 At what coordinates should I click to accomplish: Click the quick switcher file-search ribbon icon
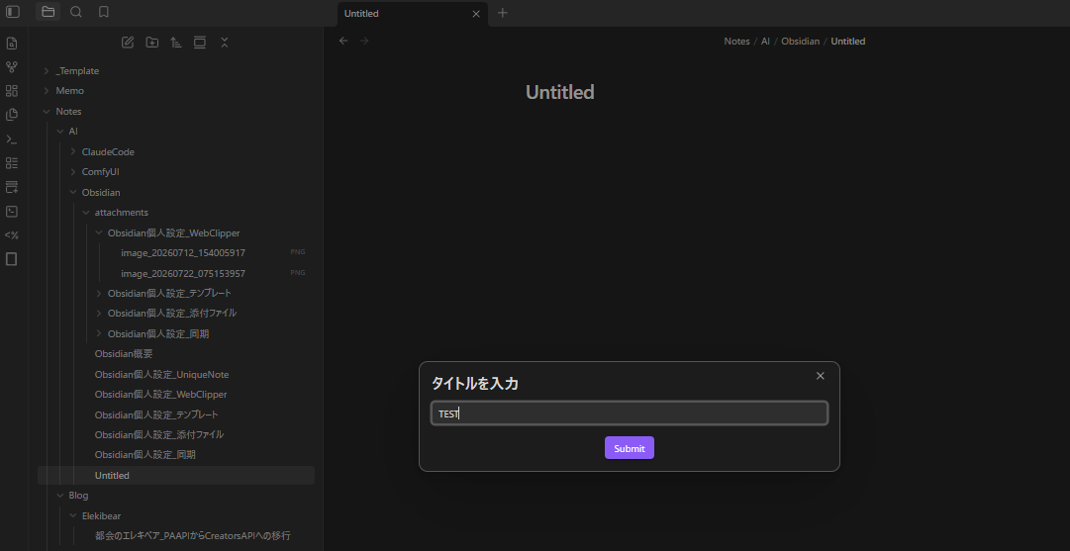coord(12,44)
